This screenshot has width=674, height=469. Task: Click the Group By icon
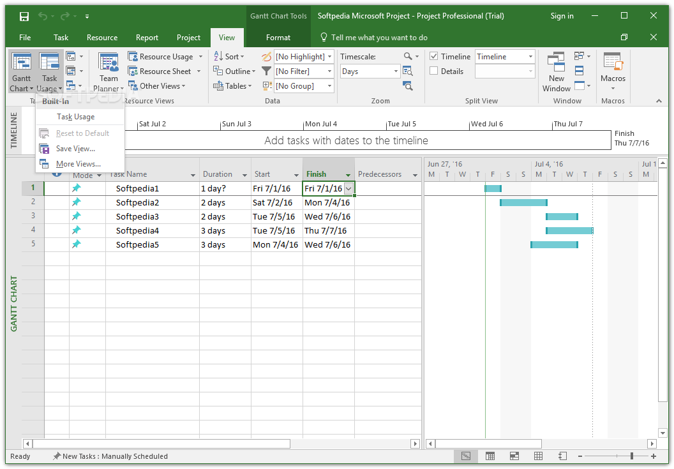coord(267,86)
